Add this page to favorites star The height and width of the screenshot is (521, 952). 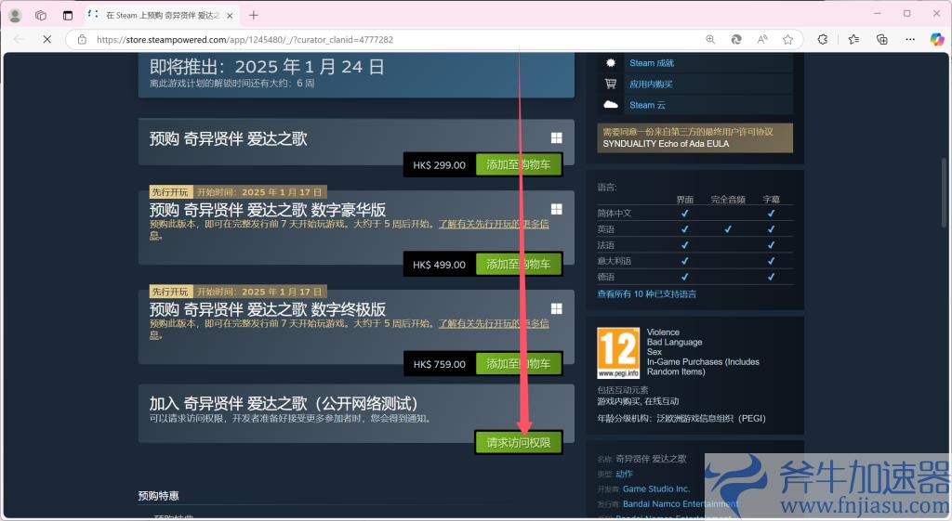pyautogui.click(x=787, y=39)
